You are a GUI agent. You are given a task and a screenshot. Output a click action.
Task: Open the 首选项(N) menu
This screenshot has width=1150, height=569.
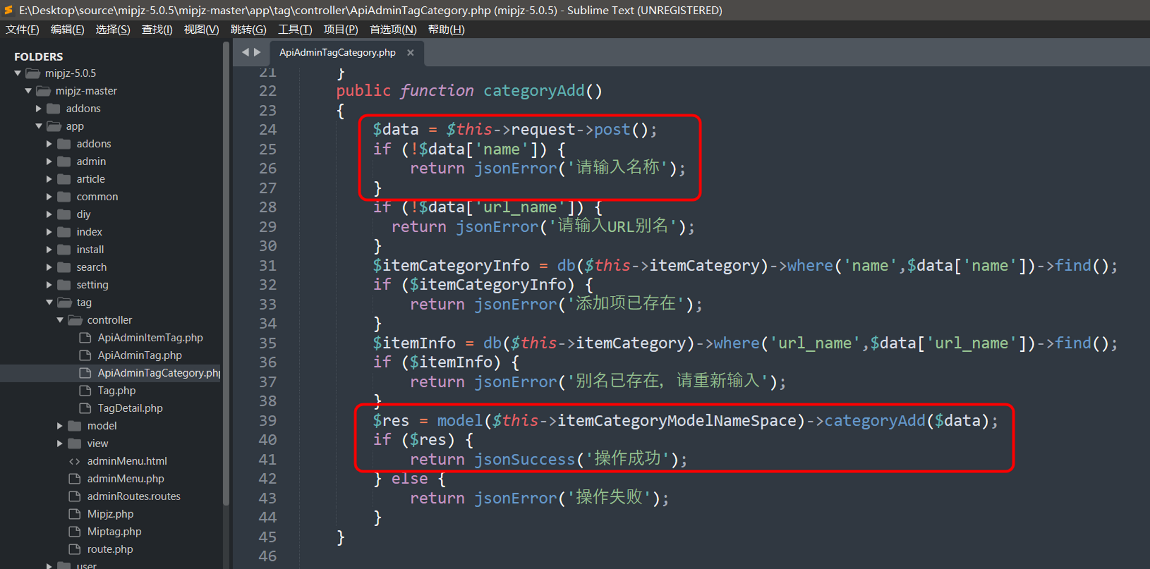(392, 29)
